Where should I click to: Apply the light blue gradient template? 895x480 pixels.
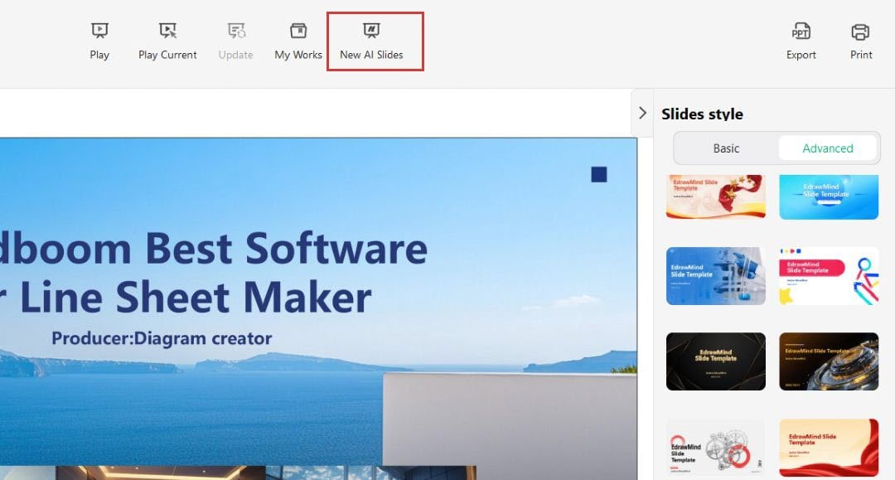(829, 197)
